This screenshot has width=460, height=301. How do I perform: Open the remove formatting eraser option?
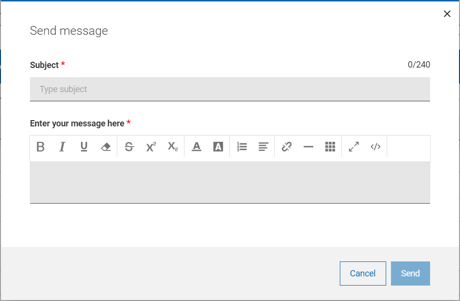(105, 147)
